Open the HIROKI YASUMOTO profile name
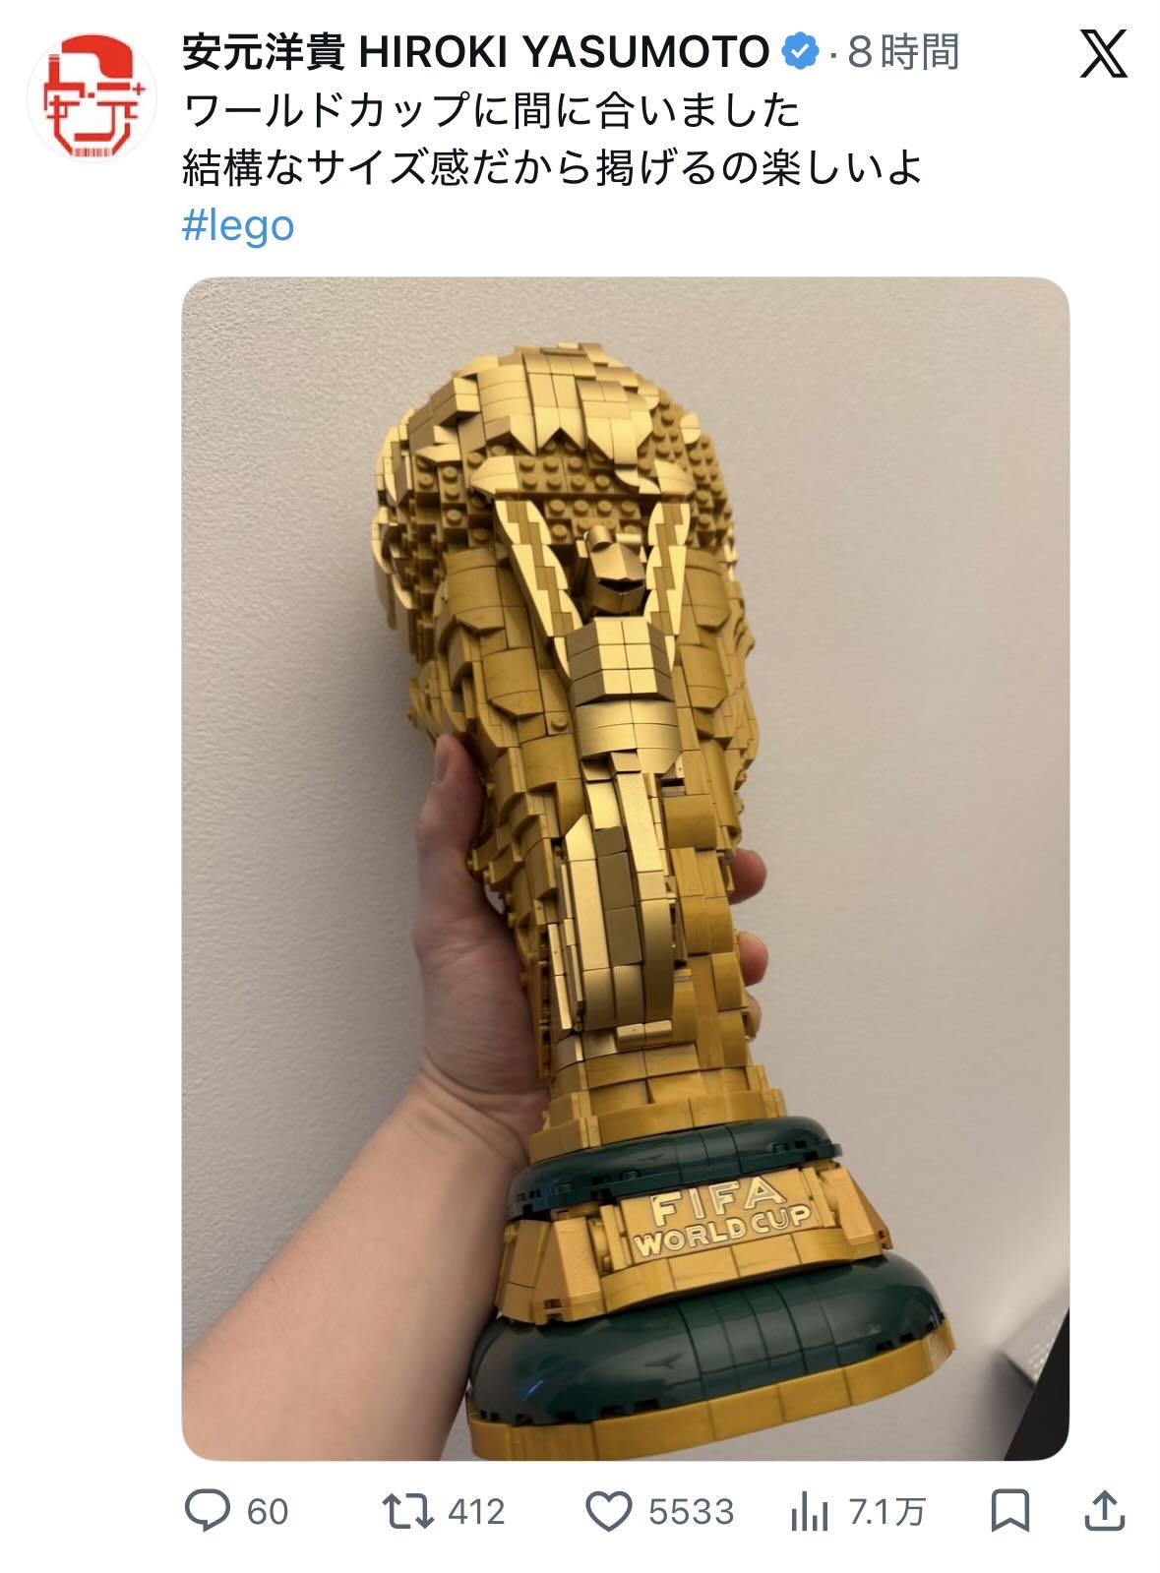 pos(564,51)
